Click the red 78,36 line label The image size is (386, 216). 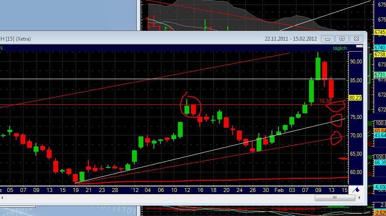click(325, 101)
